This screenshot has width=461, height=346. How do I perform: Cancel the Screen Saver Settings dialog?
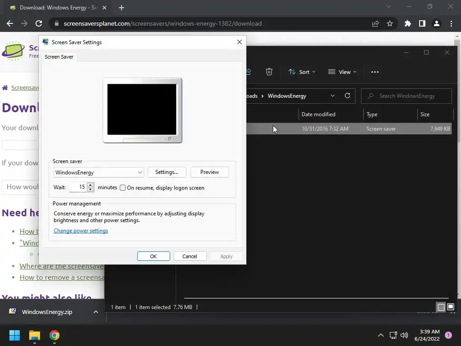[x=190, y=256]
